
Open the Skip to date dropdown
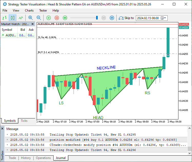[x=165, y=18]
